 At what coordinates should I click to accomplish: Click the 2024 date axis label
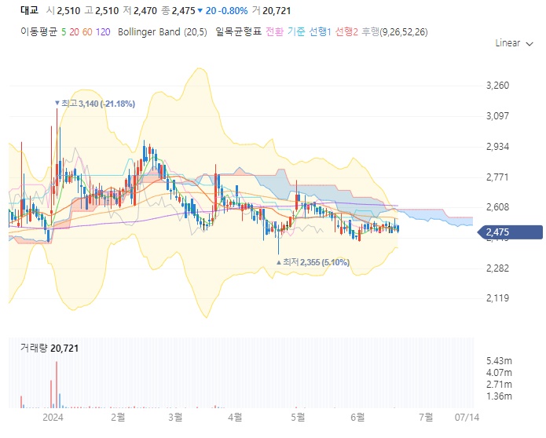tap(53, 417)
